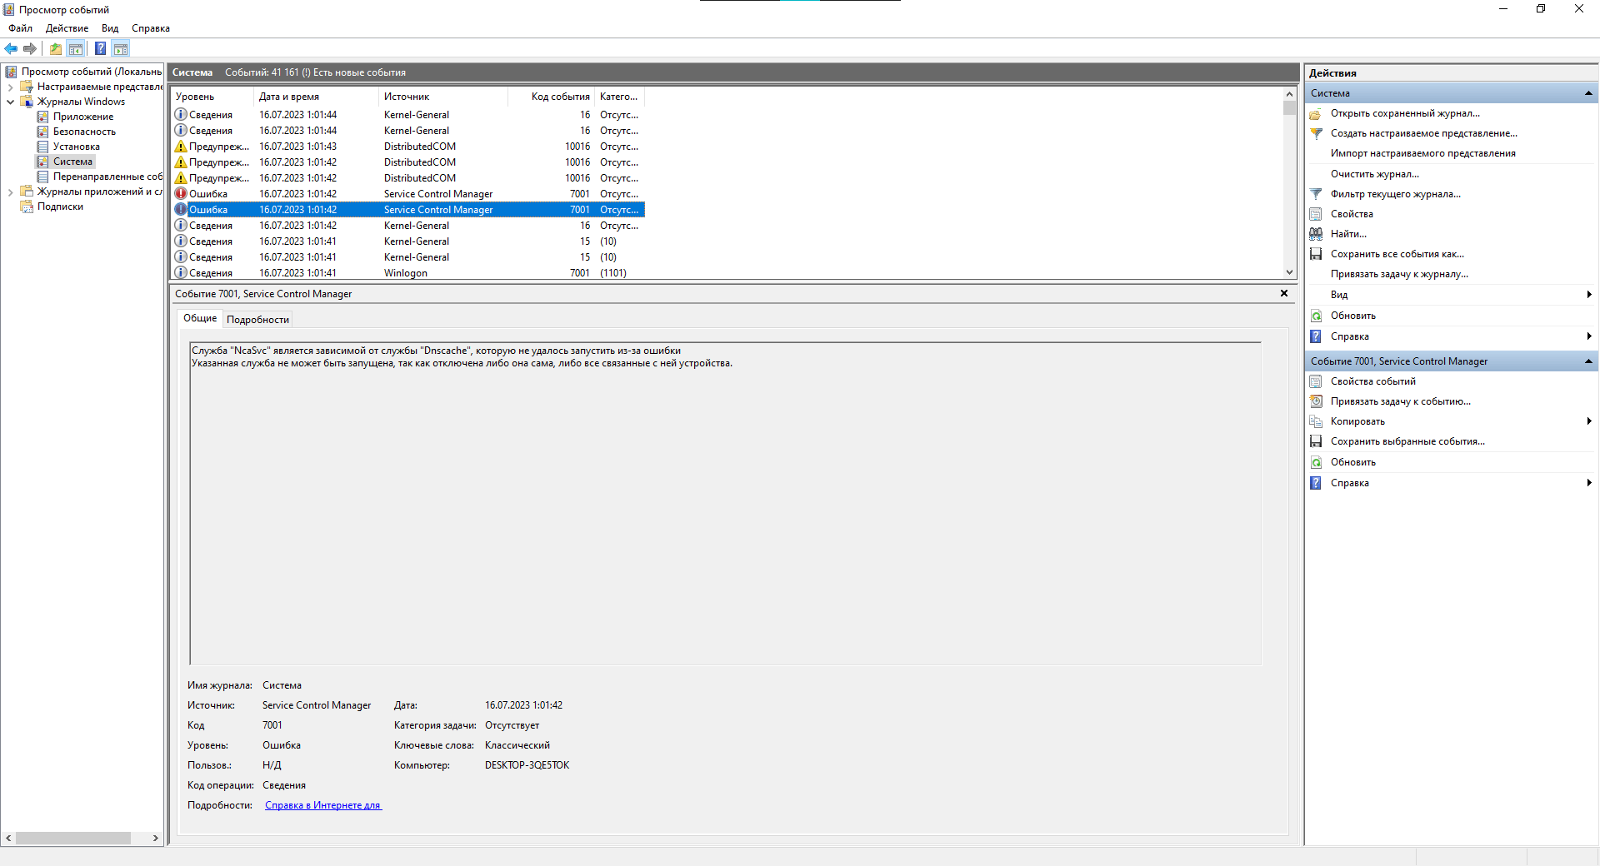The height and width of the screenshot is (866, 1600).
Task: Expand Настраиваемые представления tree node
Action: 10,87
